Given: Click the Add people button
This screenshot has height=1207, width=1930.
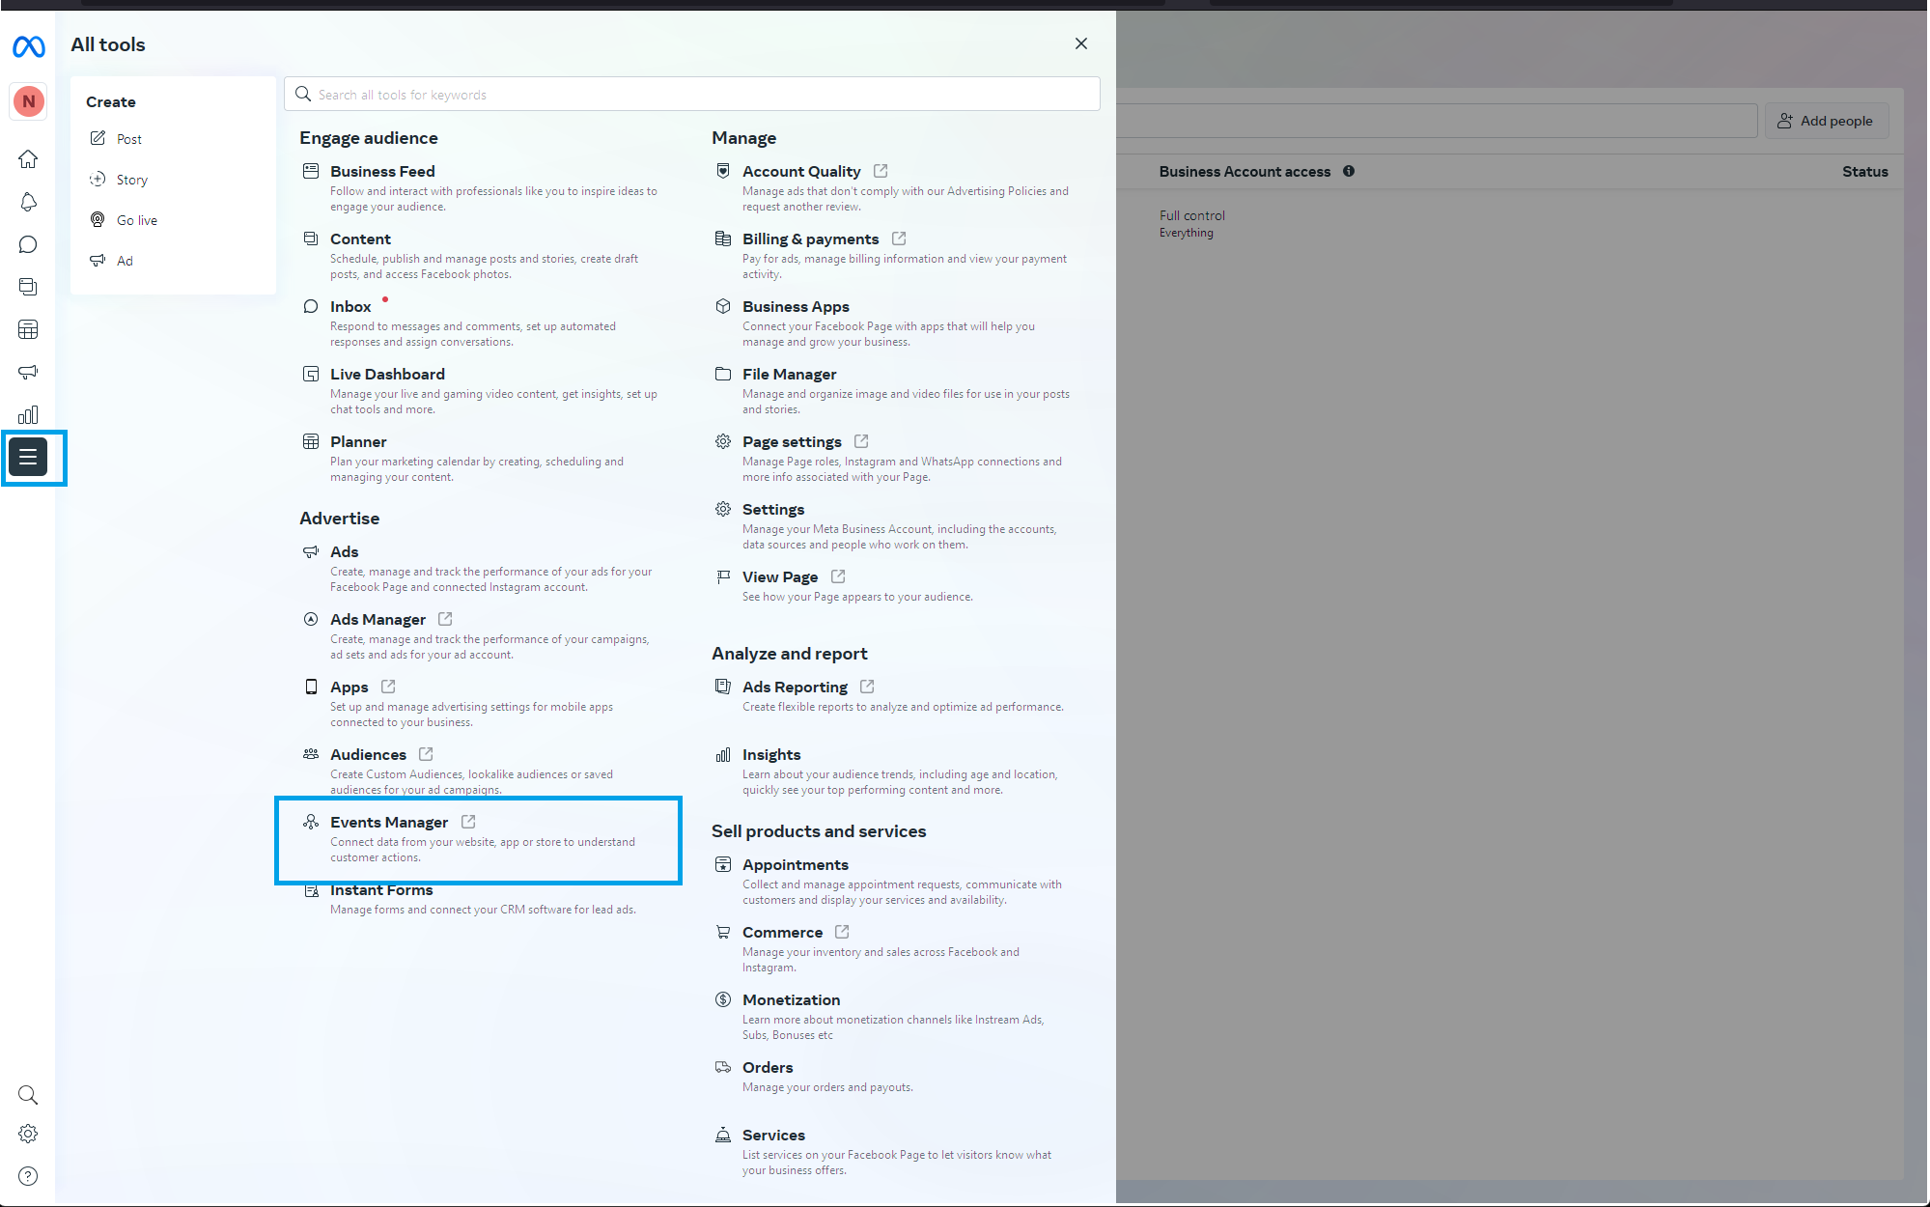Looking at the screenshot, I should tap(1826, 121).
